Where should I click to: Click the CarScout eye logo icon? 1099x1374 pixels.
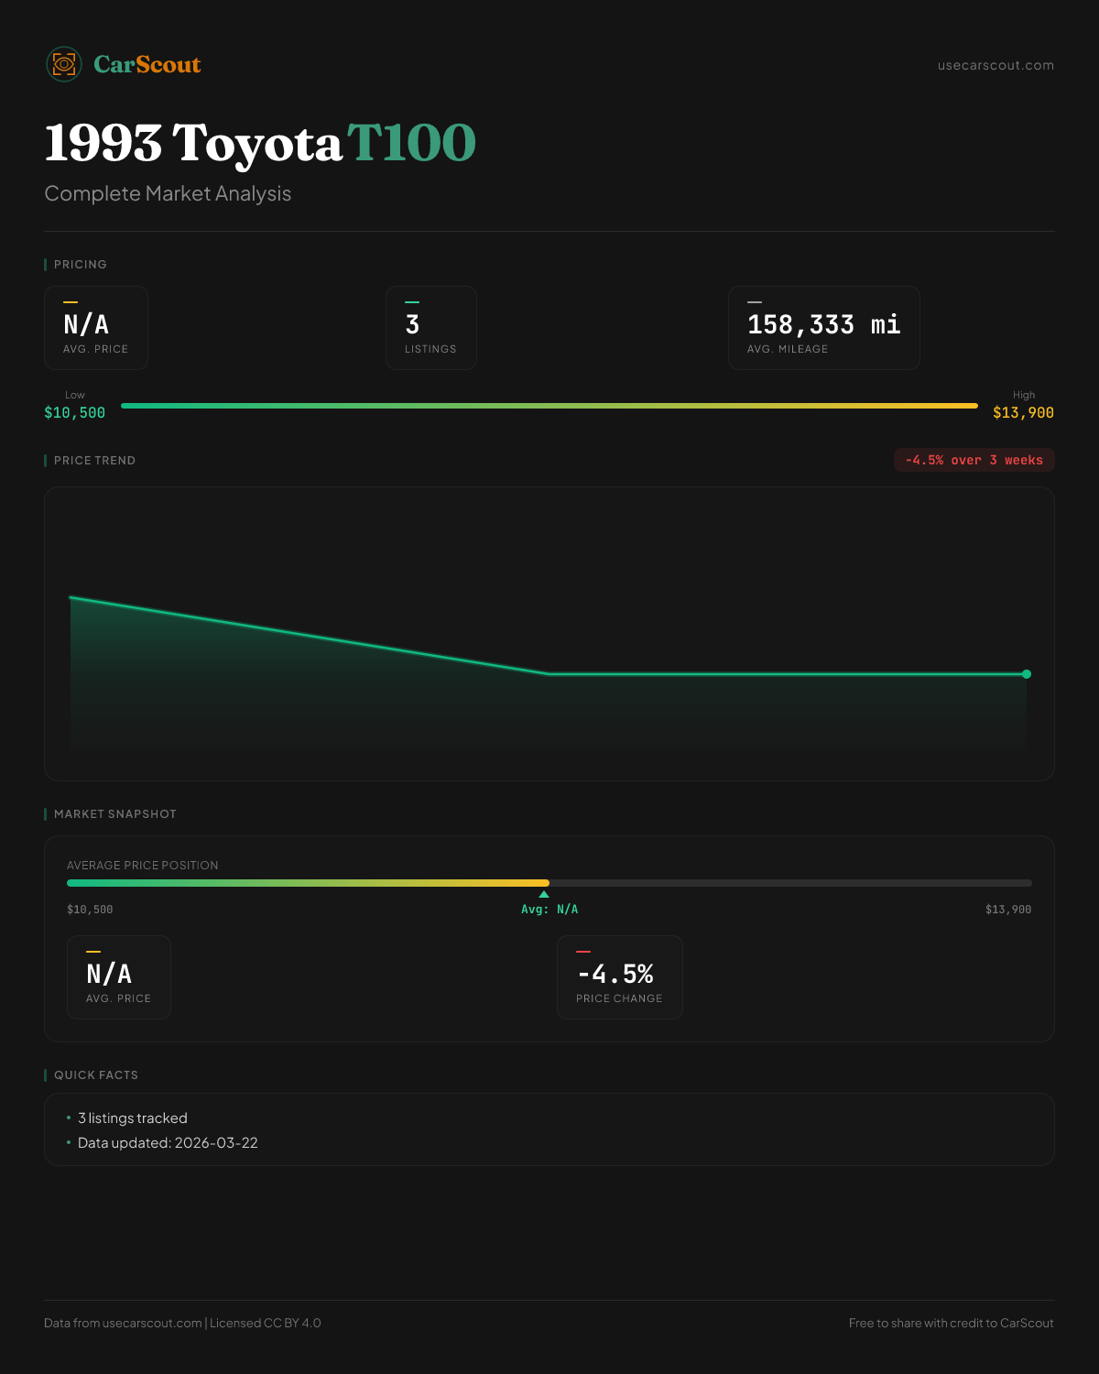[x=64, y=64]
